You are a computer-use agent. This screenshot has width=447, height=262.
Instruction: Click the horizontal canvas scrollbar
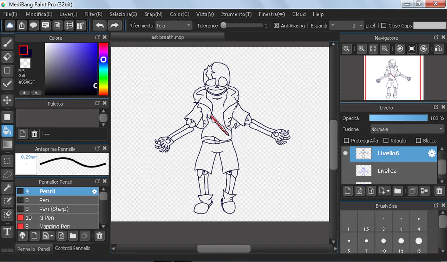tap(224, 248)
